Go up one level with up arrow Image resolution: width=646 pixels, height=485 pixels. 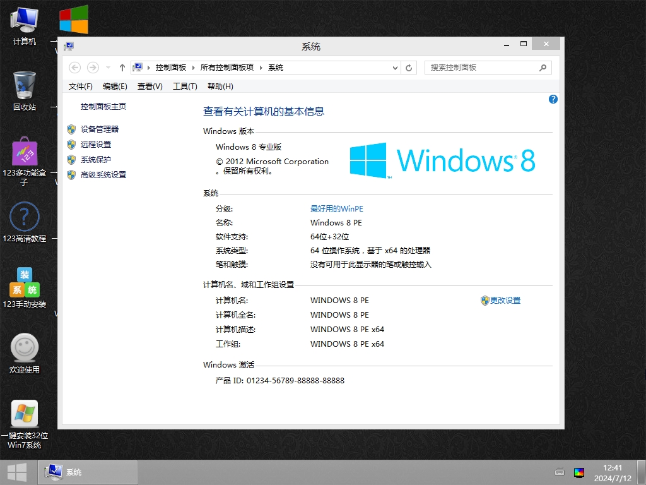[x=122, y=68]
